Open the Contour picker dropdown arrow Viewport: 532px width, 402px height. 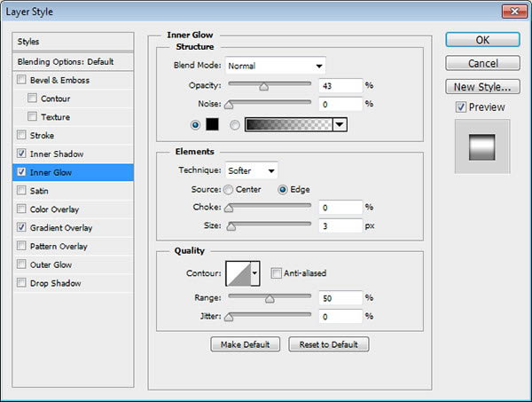(254, 273)
